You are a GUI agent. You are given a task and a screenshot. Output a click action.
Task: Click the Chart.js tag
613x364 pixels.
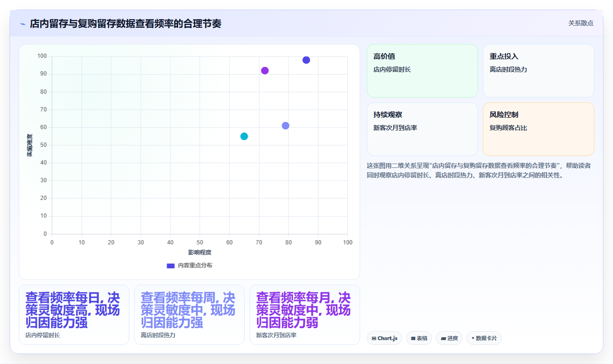385,338
